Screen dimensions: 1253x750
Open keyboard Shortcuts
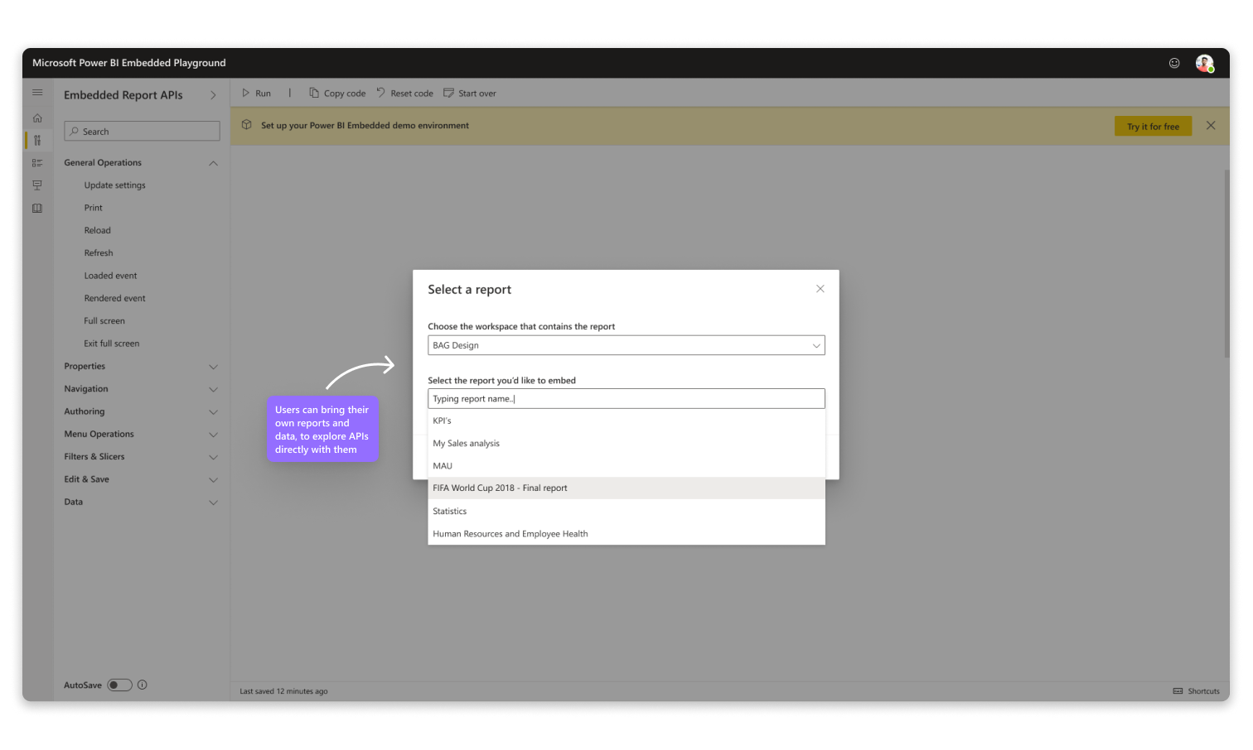tap(1196, 691)
